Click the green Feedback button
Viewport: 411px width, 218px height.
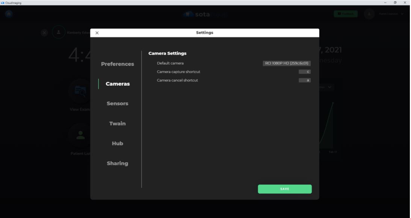pyautogui.click(x=345, y=14)
